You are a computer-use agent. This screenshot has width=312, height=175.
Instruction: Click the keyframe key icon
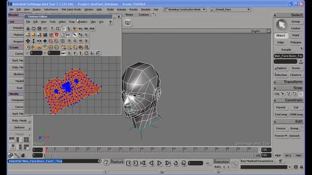234,164
